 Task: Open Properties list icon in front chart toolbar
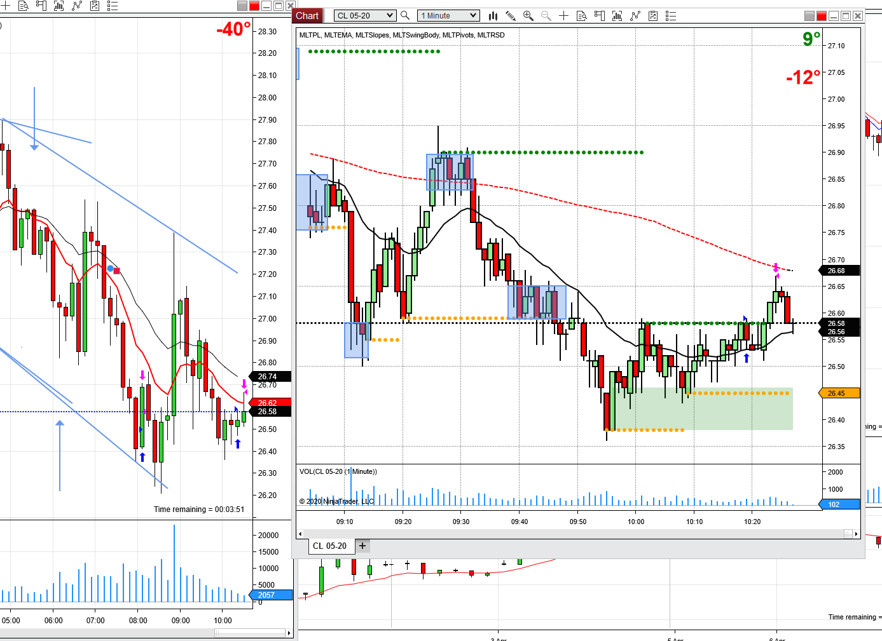(670, 15)
